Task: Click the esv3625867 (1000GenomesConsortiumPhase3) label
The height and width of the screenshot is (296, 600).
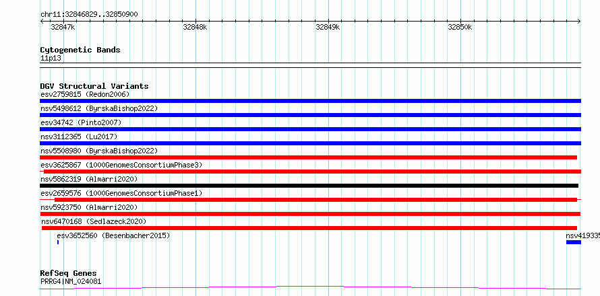Action: [x=121, y=165]
